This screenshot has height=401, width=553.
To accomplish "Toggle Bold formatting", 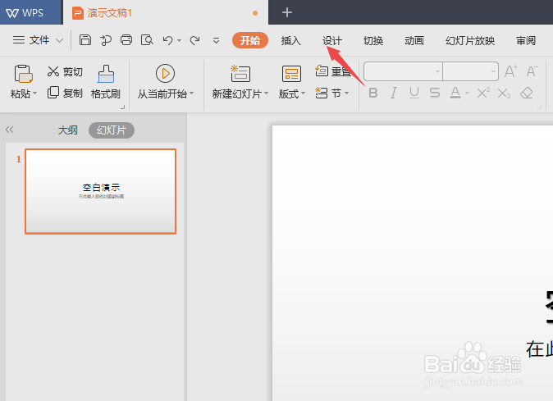I will (x=373, y=93).
